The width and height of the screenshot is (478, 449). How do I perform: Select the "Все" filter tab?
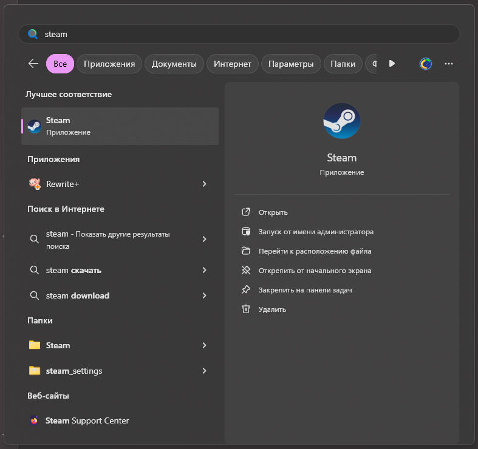60,64
